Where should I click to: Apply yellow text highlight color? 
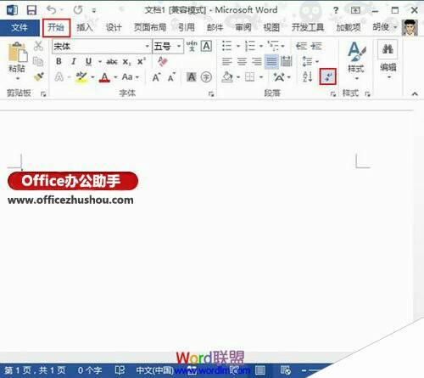pos(81,77)
